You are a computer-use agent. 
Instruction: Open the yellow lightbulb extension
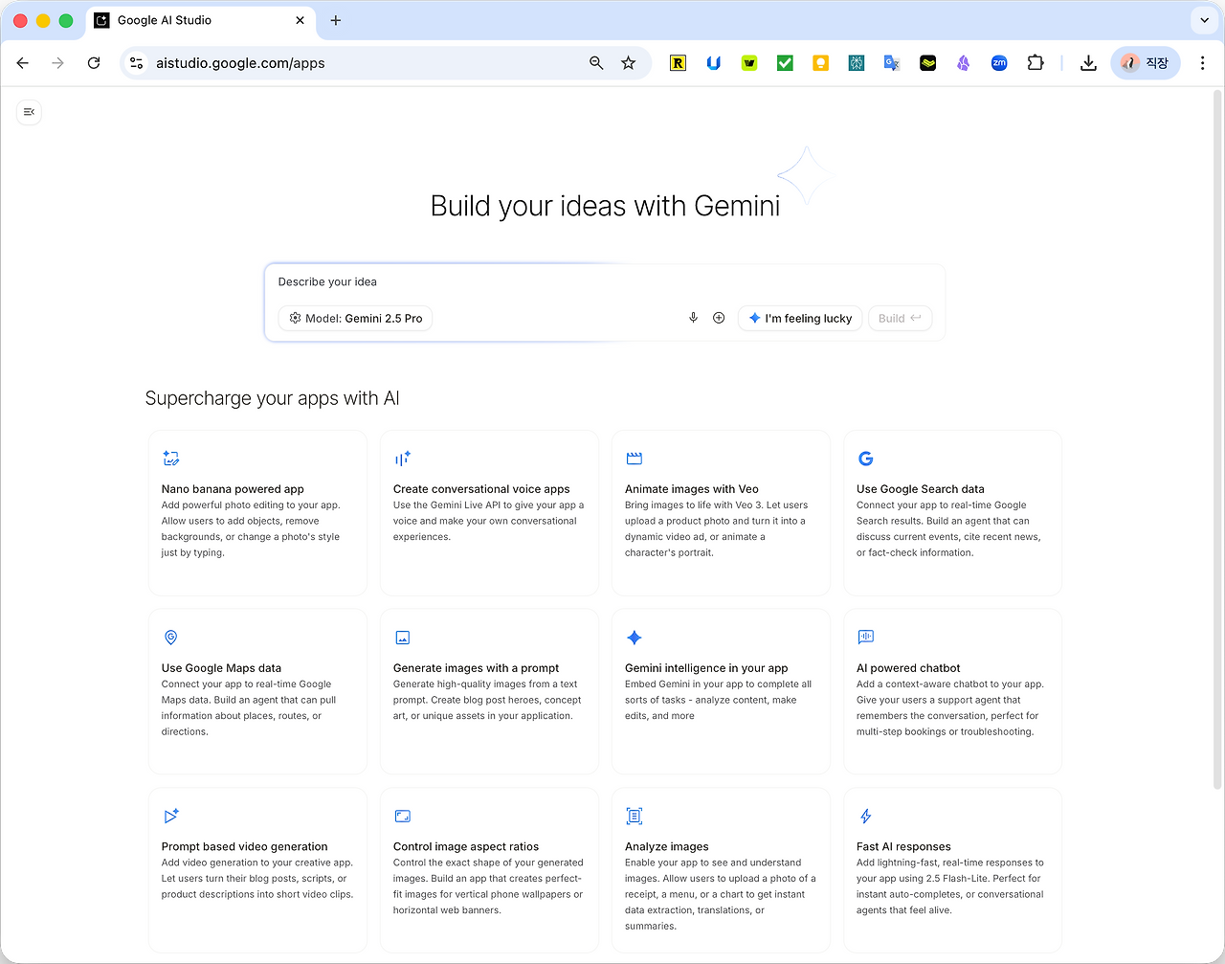(x=820, y=63)
